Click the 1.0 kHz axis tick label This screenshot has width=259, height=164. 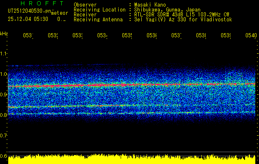[x=3, y=74]
